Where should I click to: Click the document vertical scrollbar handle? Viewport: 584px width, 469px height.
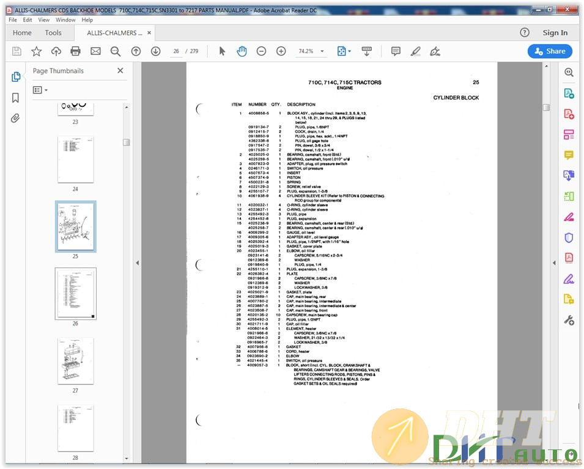point(546,107)
